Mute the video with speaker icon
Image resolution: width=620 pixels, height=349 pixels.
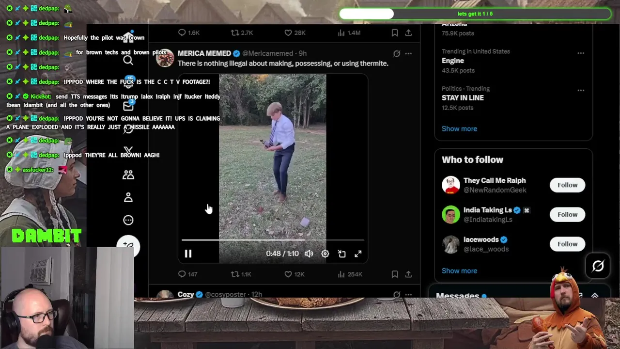(x=309, y=254)
